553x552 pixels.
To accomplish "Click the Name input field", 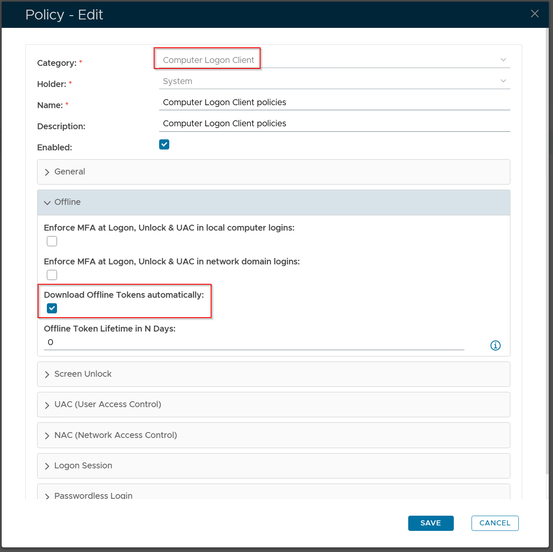I will tap(334, 102).
